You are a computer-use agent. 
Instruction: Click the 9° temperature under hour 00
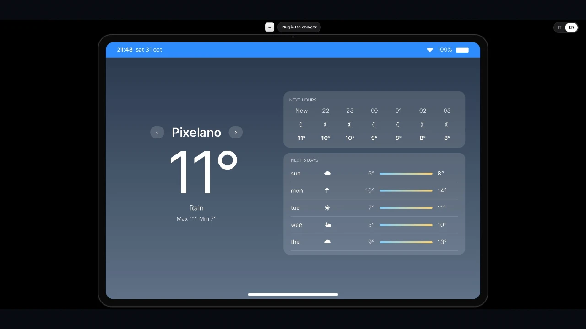click(x=374, y=138)
